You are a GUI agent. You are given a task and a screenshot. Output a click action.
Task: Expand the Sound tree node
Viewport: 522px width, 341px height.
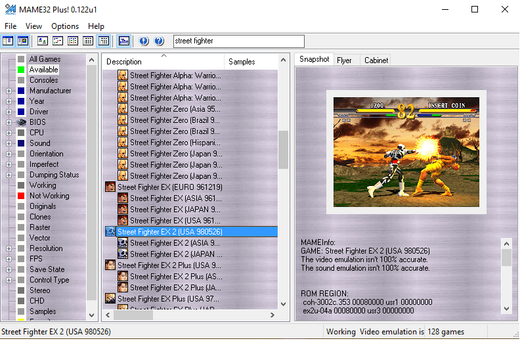pyautogui.click(x=9, y=143)
